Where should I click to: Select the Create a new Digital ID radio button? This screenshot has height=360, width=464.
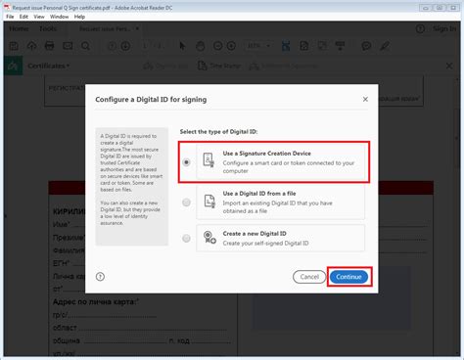click(x=186, y=239)
